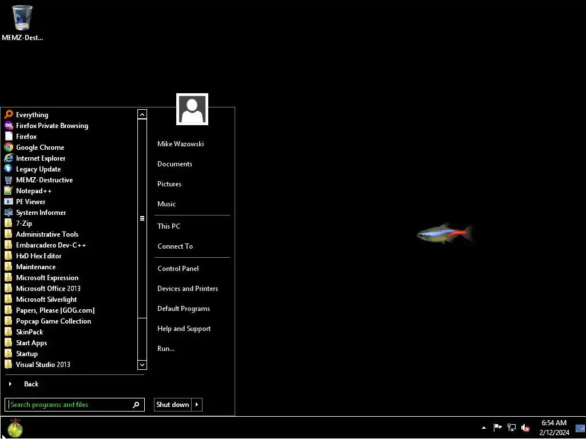Click the Internet Explorer icon
This screenshot has width=586, height=439.
click(x=9, y=158)
